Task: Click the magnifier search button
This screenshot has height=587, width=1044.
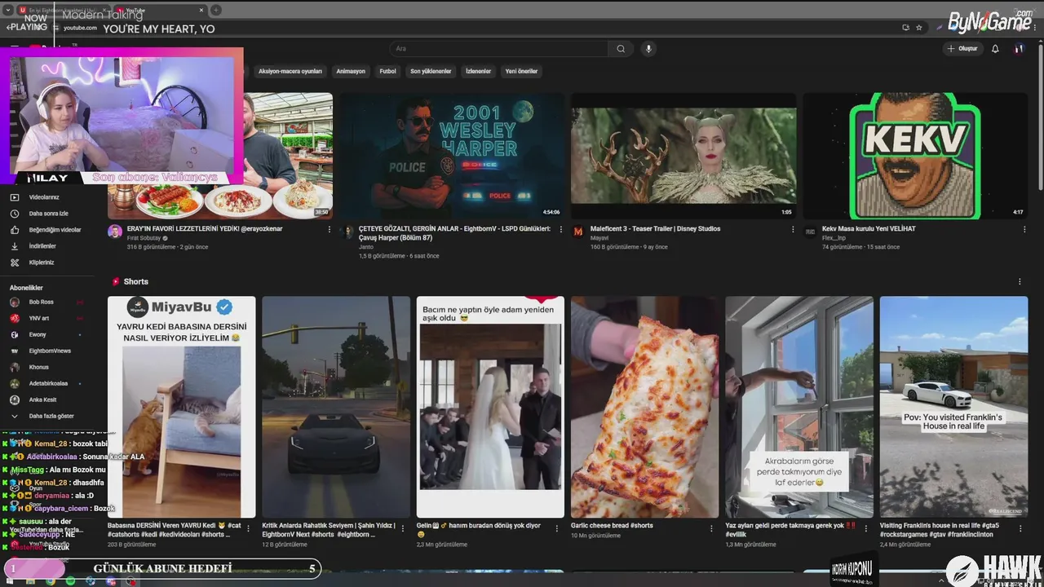Action: pos(621,49)
